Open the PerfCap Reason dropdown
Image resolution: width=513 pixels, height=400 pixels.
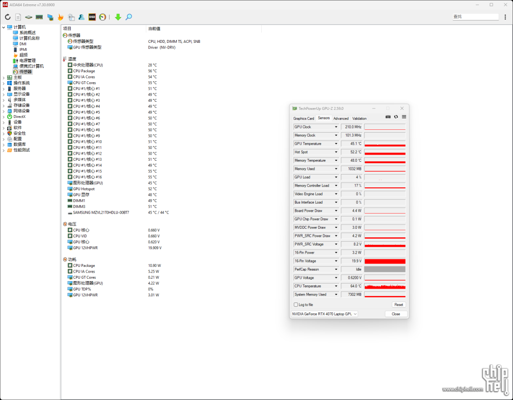tap(336, 269)
